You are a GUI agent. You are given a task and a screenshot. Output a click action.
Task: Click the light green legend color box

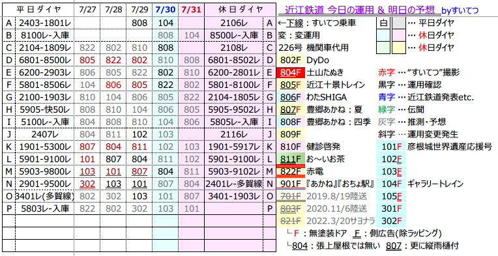pyautogui.click(x=383, y=48)
